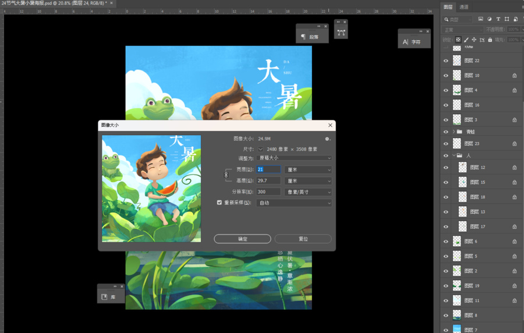This screenshot has width=524, height=333.
Task: Click the 高度 height input field
Action: tap(268, 180)
